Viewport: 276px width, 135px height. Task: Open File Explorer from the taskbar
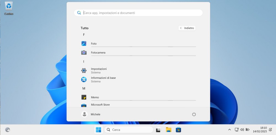(168, 130)
